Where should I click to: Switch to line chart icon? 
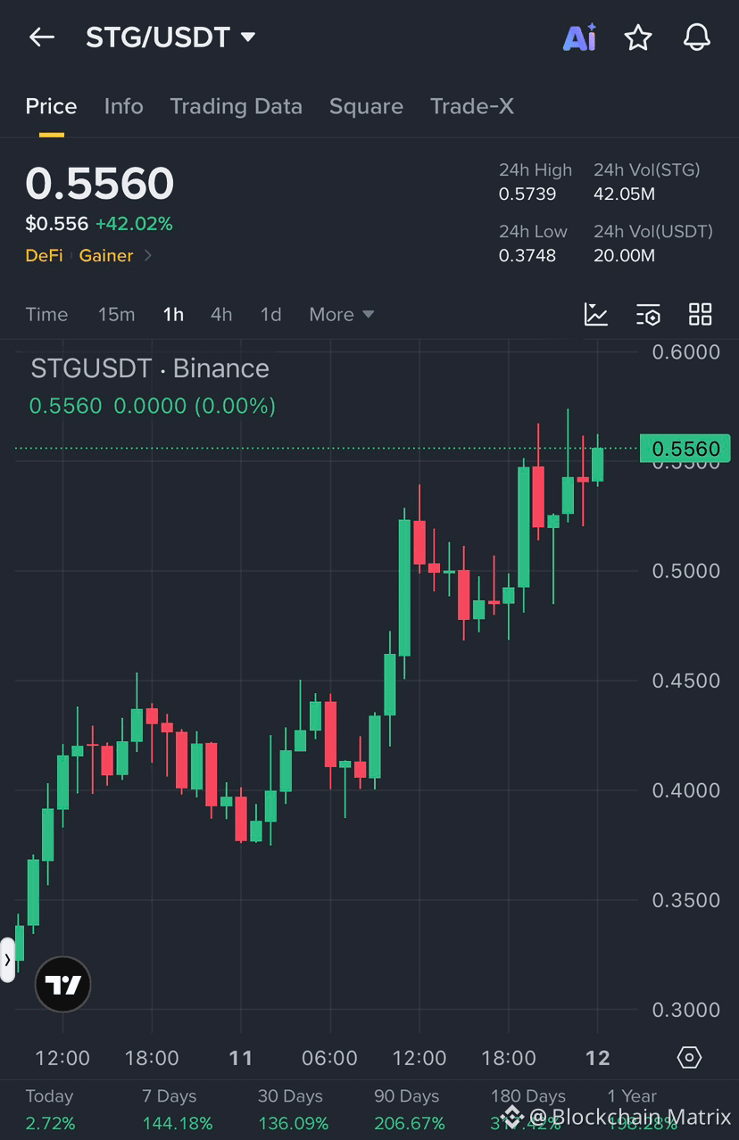click(596, 314)
